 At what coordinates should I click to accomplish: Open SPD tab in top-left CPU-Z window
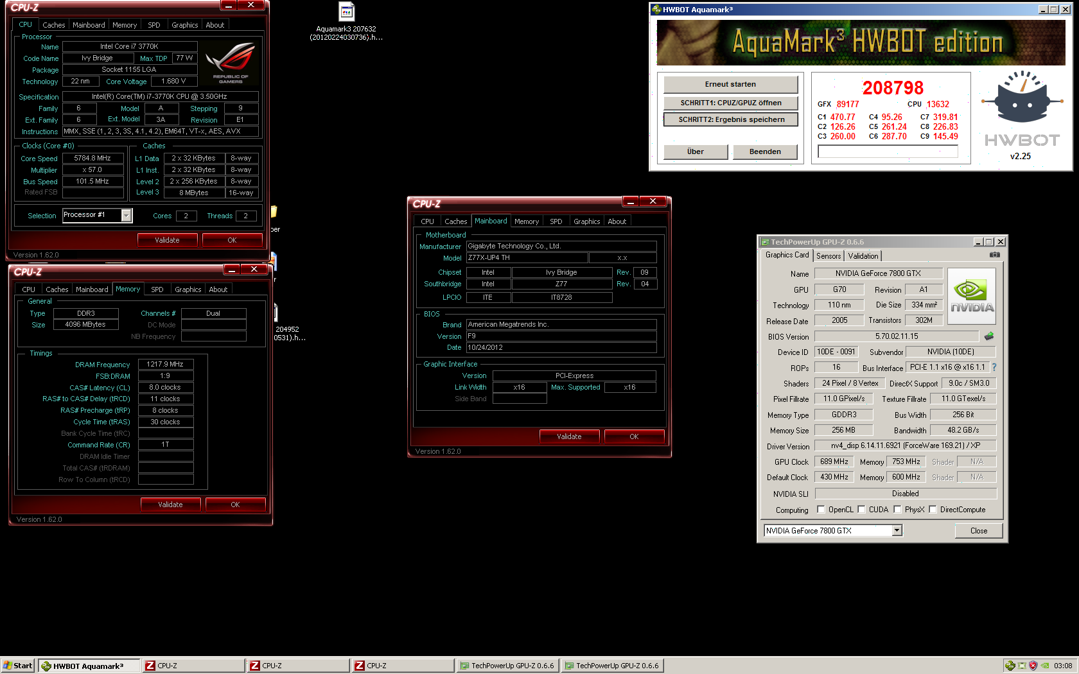coord(154,25)
